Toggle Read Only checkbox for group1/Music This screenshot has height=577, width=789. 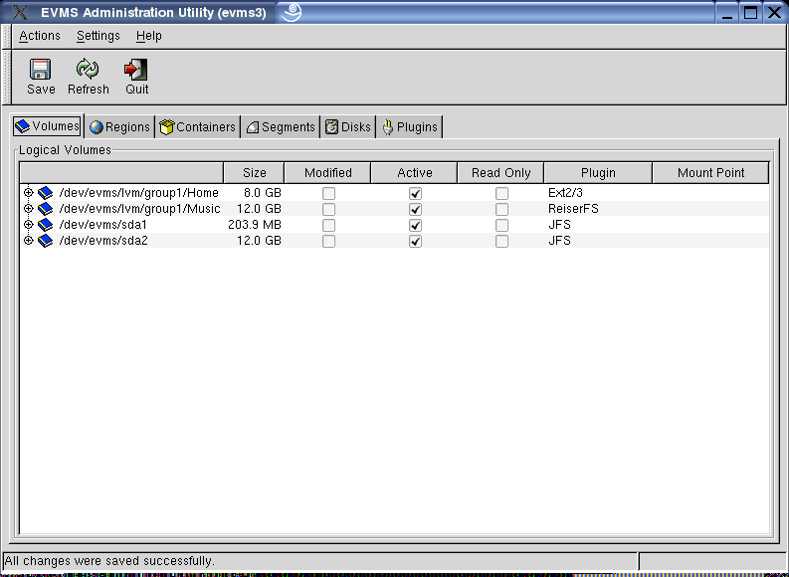coord(501,209)
